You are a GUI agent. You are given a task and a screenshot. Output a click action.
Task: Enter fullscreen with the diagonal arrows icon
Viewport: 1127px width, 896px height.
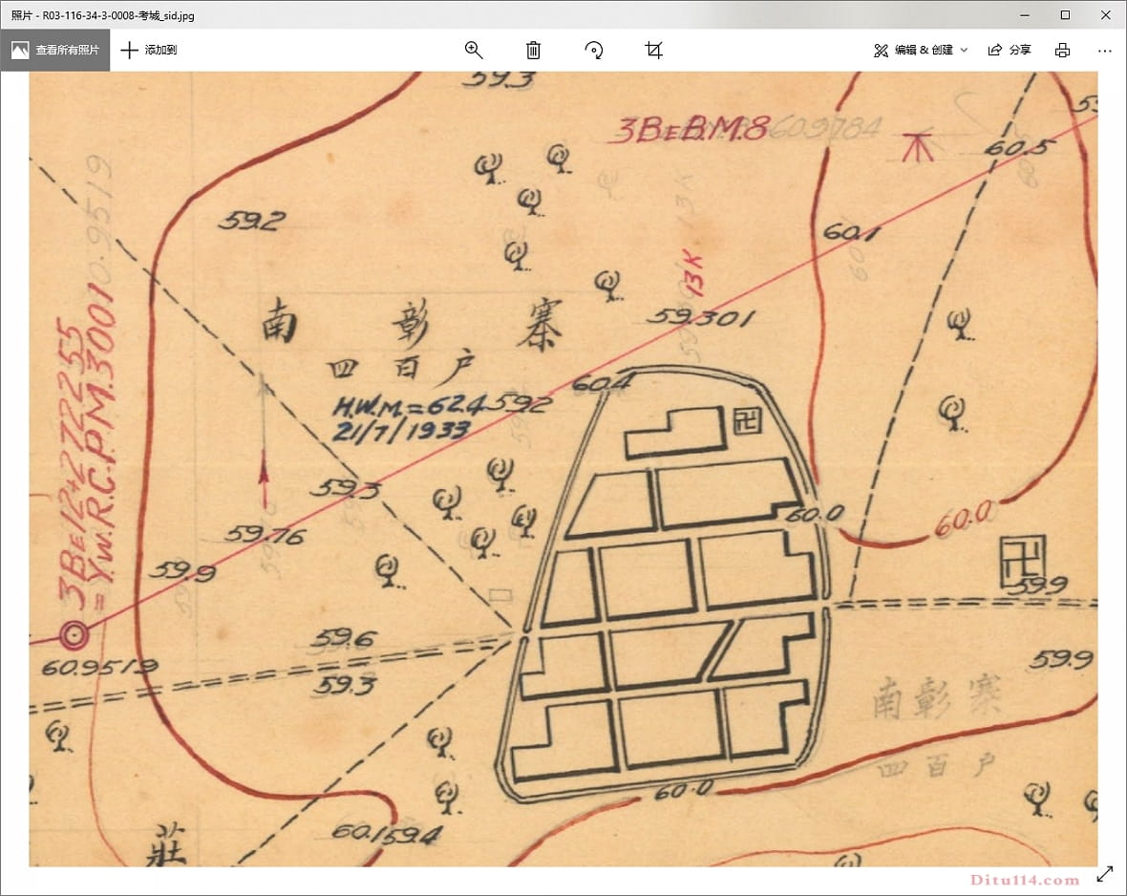pyautogui.click(x=1105, y=873)
